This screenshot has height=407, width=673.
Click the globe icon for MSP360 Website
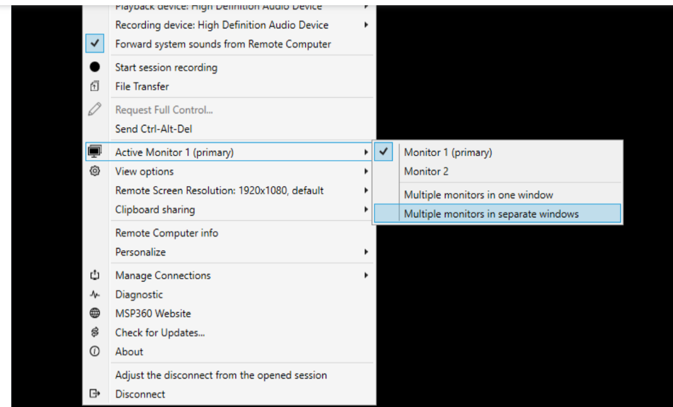(95, 313)
